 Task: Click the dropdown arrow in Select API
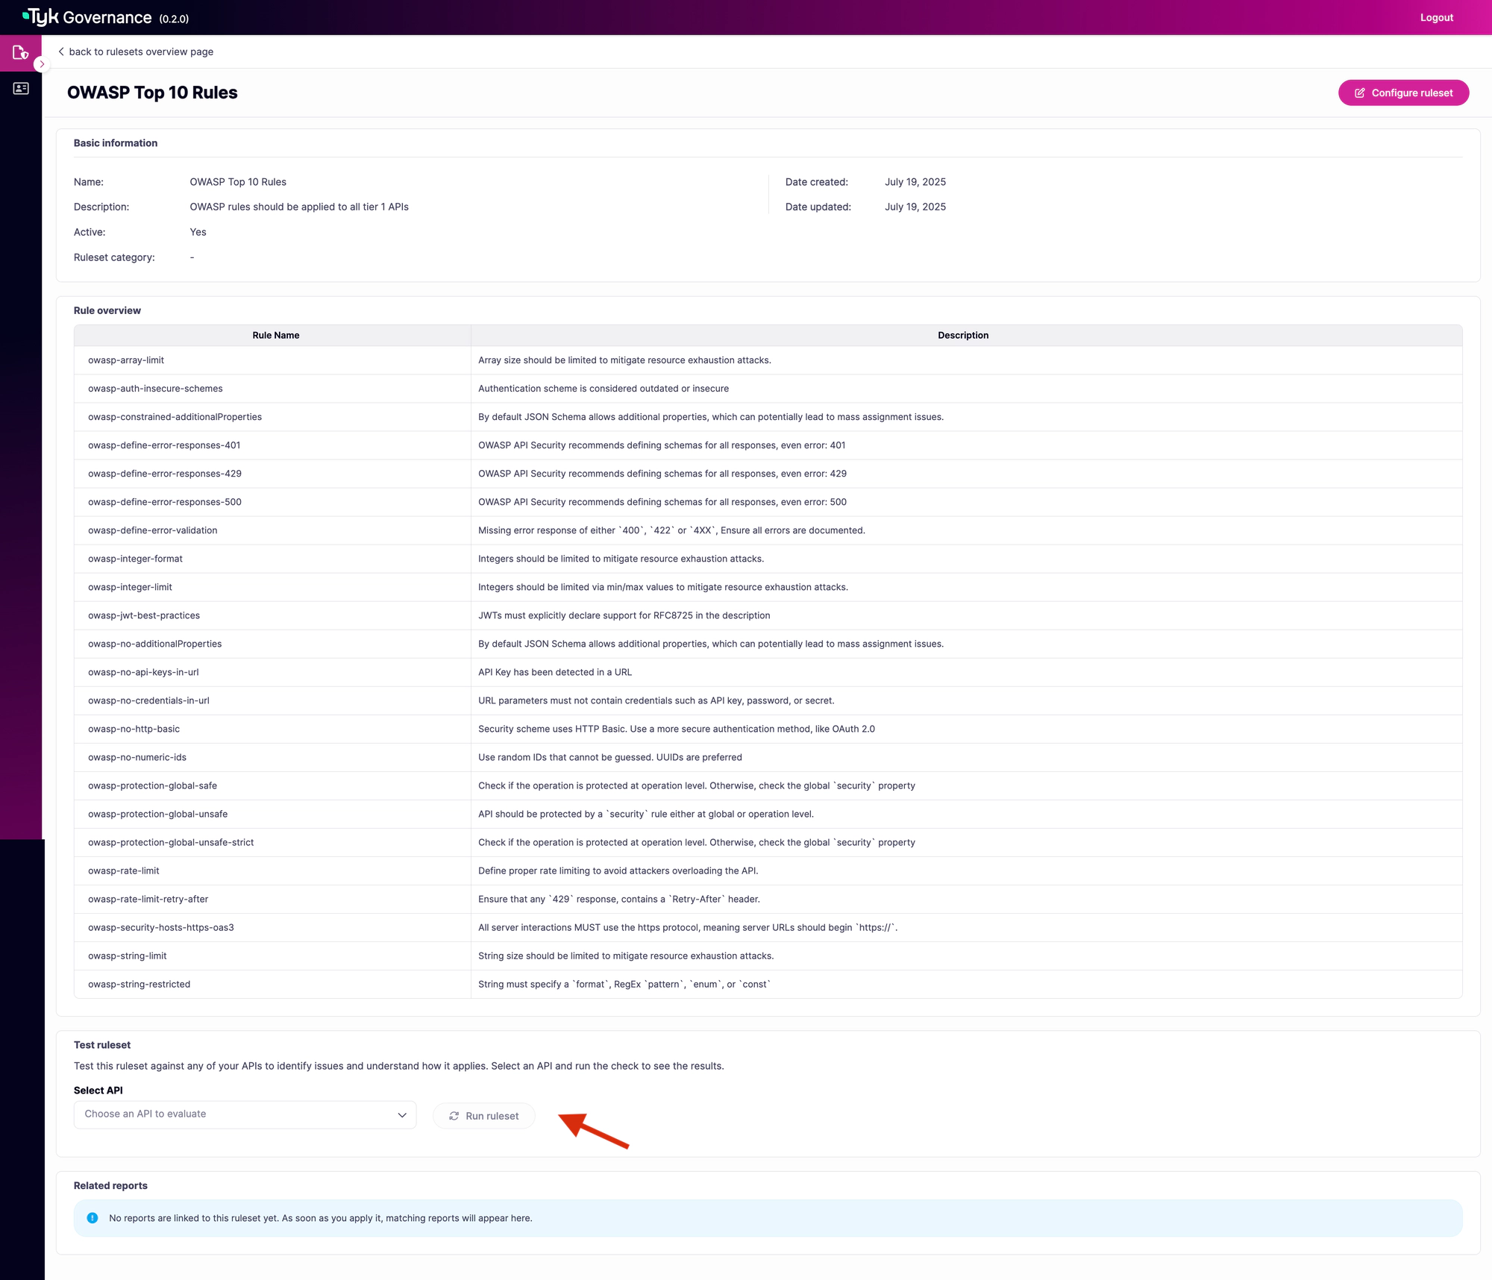coord(402,1115)
